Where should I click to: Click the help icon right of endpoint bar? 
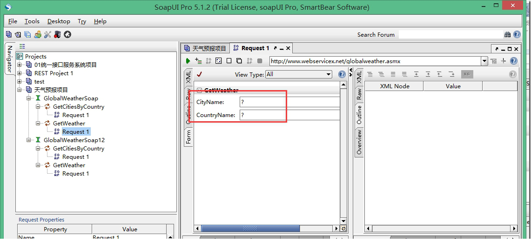click(513, 61)
